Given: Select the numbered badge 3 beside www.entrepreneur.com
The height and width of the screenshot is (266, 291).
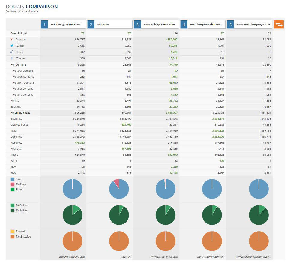Looking at the screenshot, I should click(137, 24).
